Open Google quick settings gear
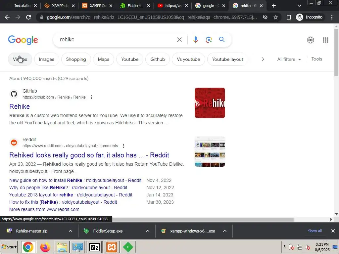This screenshot has width=339, height=254. point(311,40)
